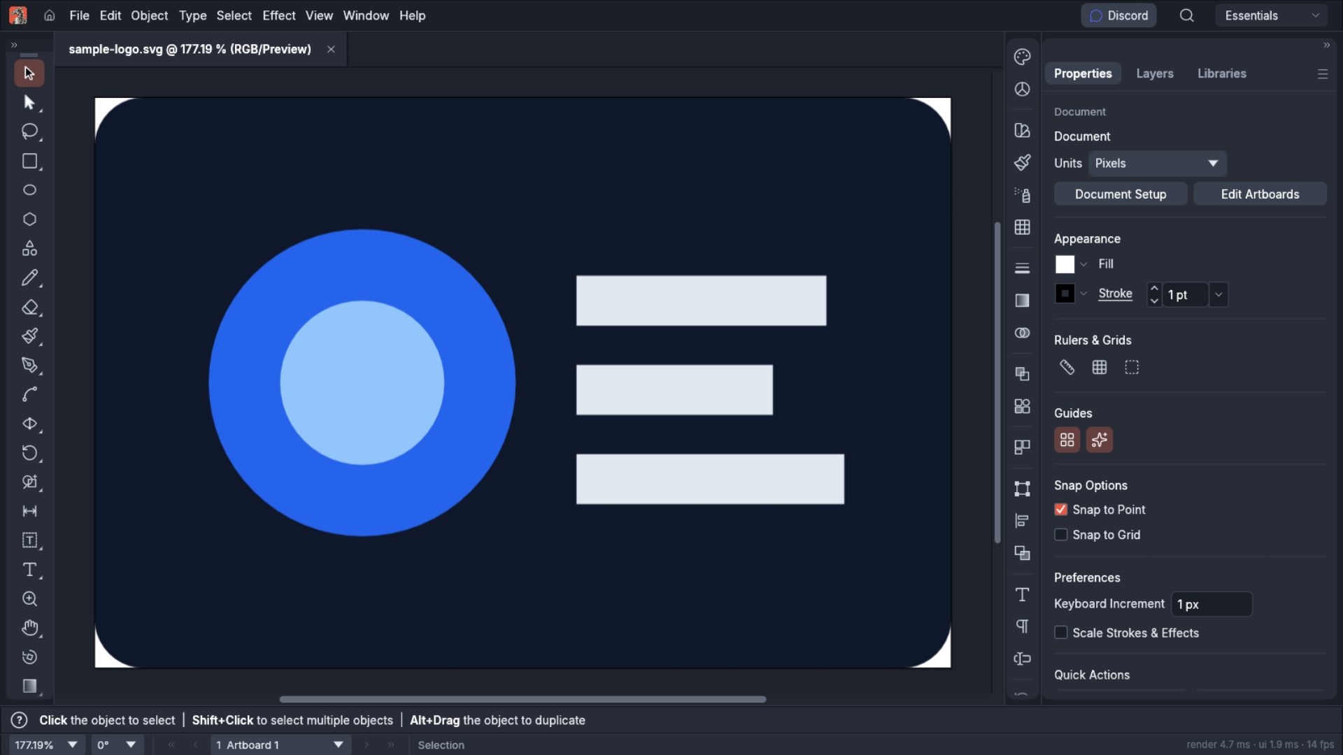This screenshot has width=1343, height=755.
Task: Click the Discord button
Action: tap(1118, 15)
